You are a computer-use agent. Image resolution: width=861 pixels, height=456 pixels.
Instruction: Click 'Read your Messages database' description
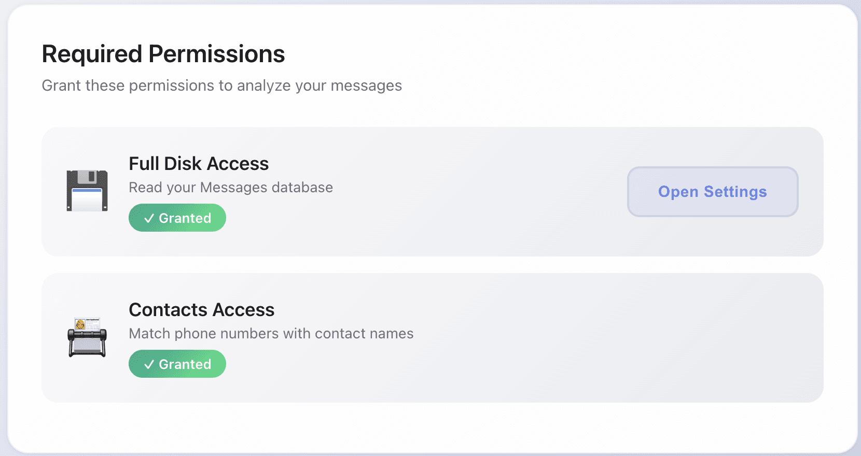231,188
